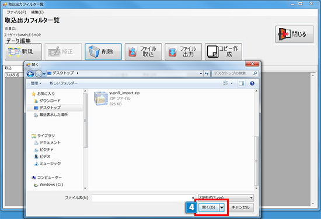Select ビデオ library
This screenshot has height=219, width=321.
(42, 157)
